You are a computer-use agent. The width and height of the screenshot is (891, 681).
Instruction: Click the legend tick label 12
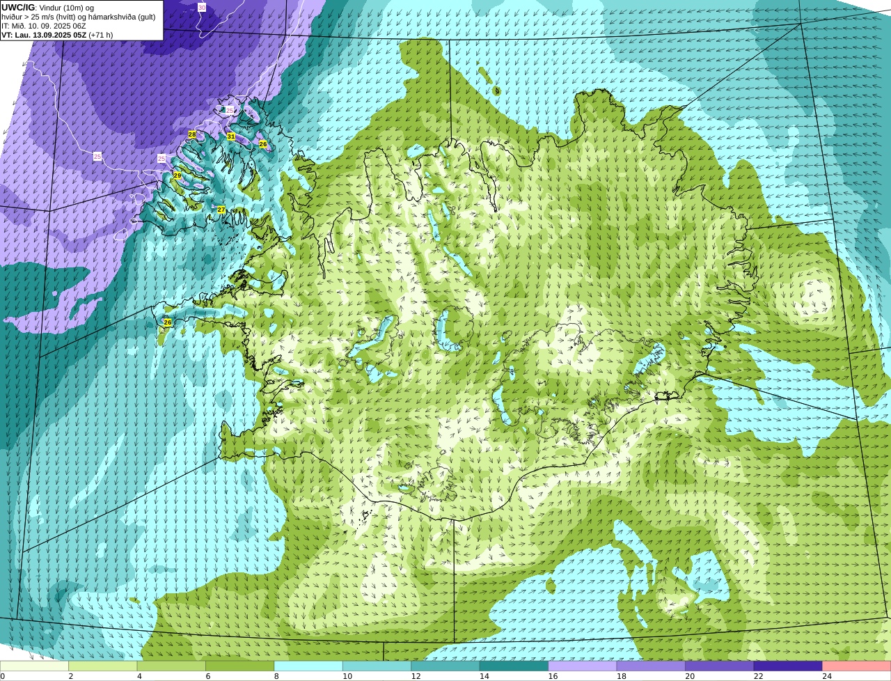pos(416,676)
